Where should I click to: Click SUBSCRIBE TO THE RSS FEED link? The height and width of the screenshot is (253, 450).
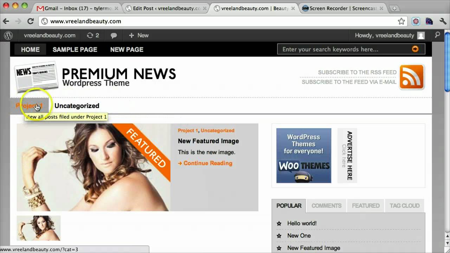point(357,72)
